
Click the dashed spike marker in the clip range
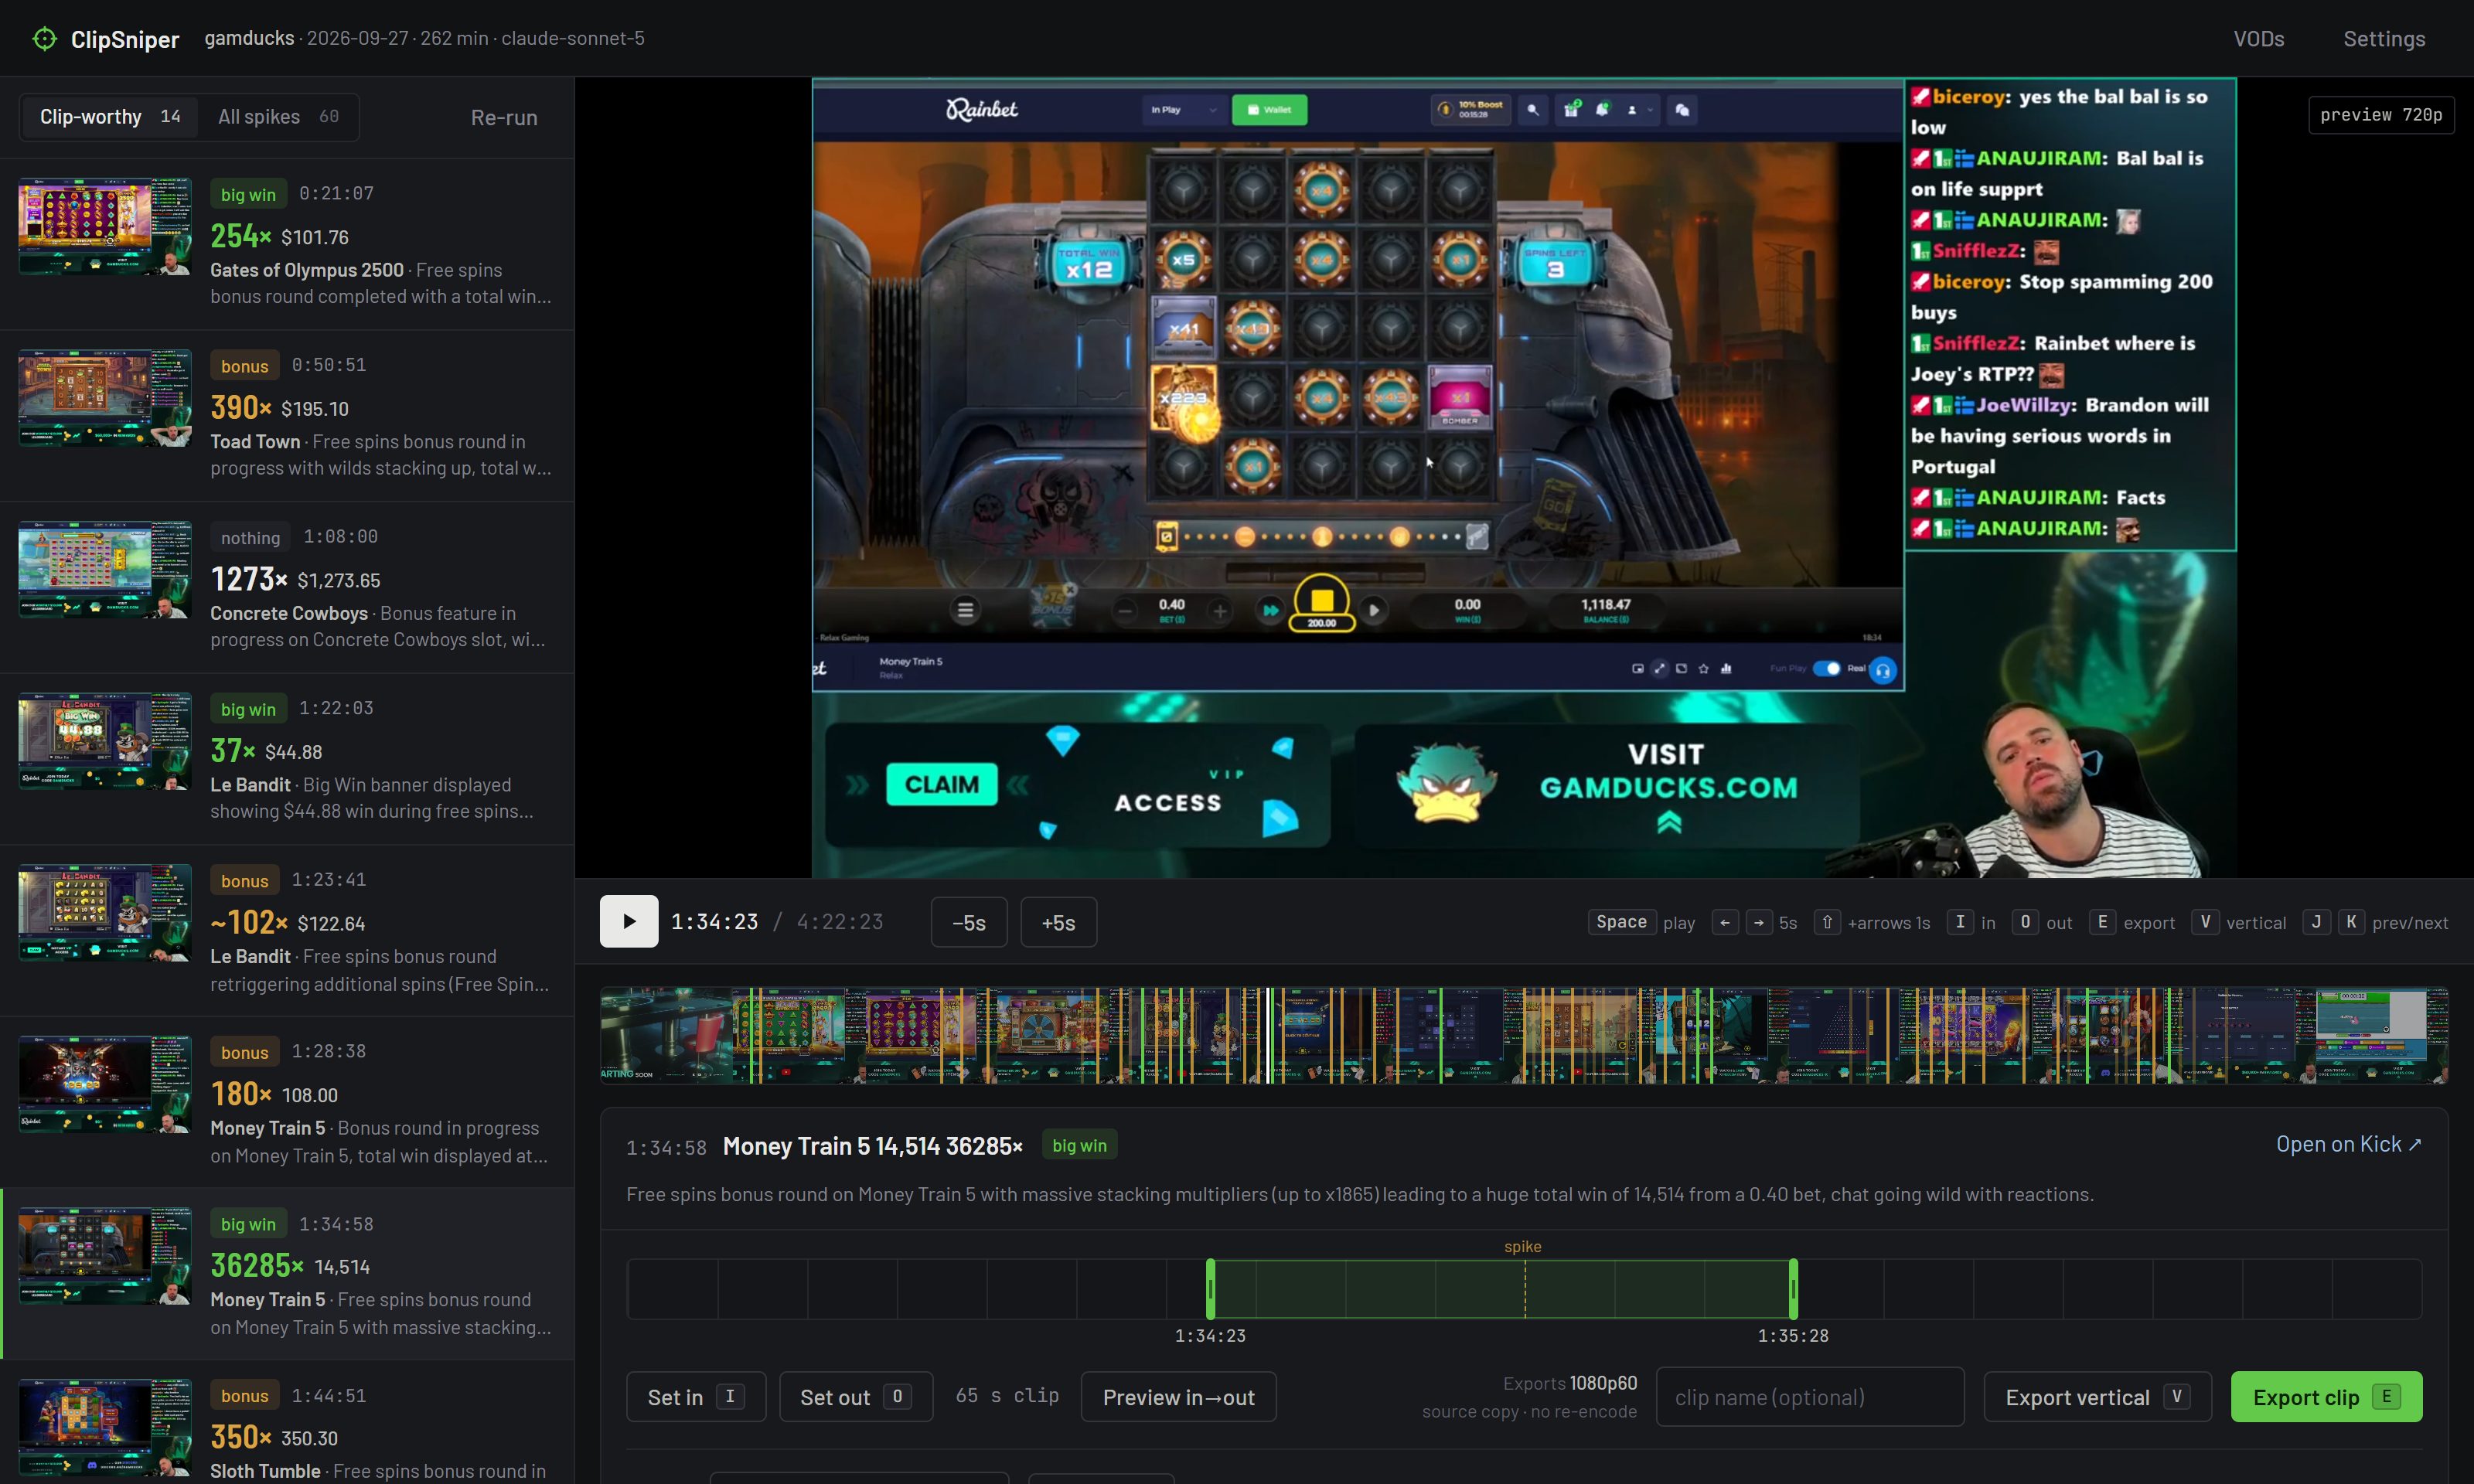pyautogui.click(x=1524, y=1289)
